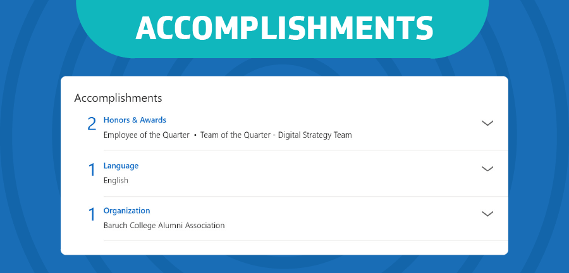Click the divider line below the Organization row

point(305,240)
